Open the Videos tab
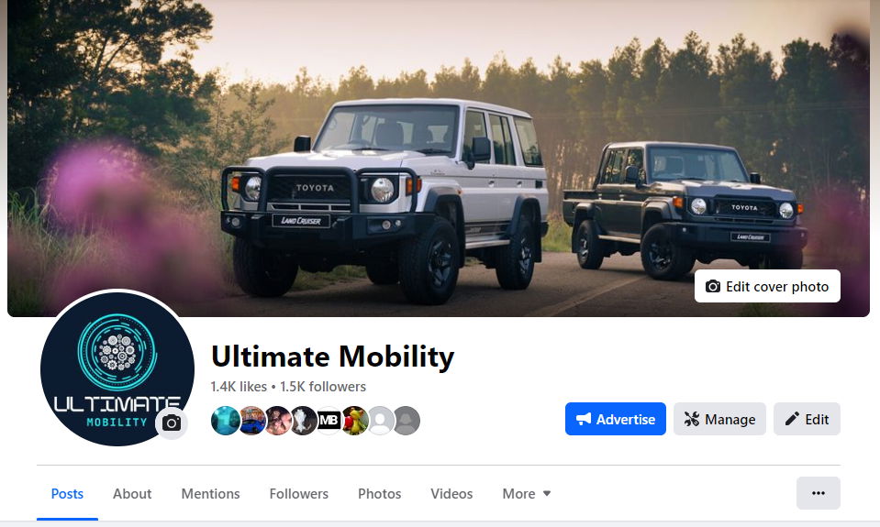The image size is (880, 527). tap(451, 494)
